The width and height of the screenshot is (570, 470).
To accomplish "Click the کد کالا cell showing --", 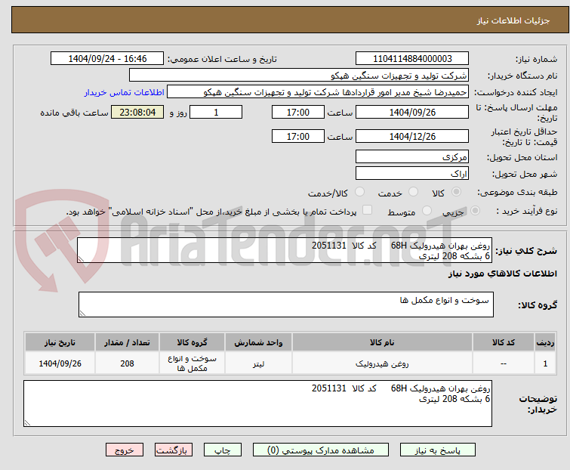I will [504, 363].
